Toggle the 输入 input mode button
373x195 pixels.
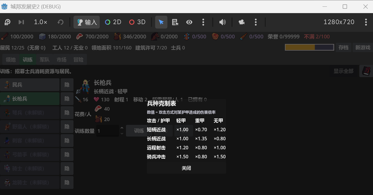[87, 22]
